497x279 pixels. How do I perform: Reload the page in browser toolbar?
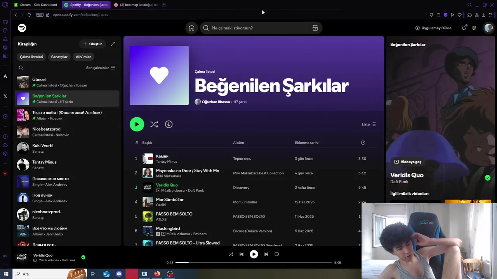click(29, 15)
